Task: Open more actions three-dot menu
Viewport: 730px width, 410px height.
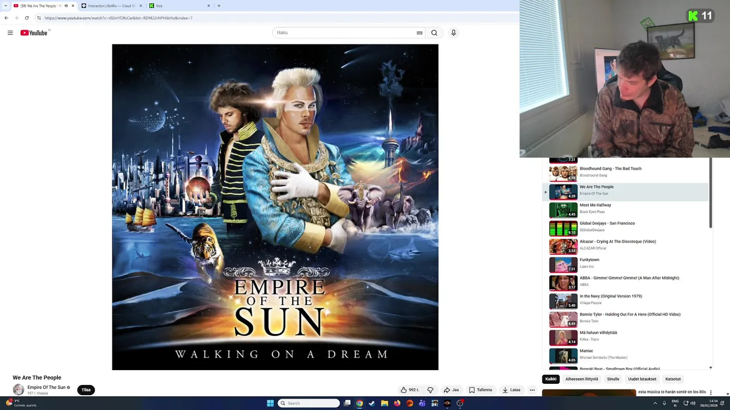Action: tap(532, 390)
